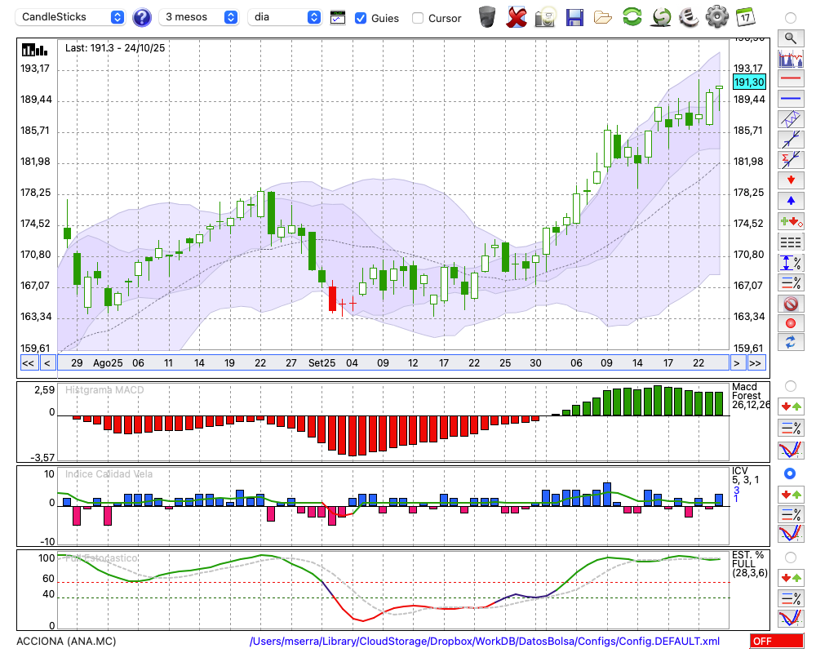The image size is (816, 653).
Task: Click the ICV 5, 3, 1 label
Action: (x=745, y=475)
